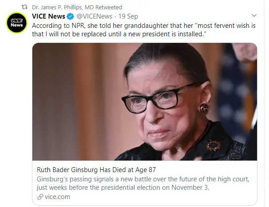Open the vice.com domain link

coord(57,197)
